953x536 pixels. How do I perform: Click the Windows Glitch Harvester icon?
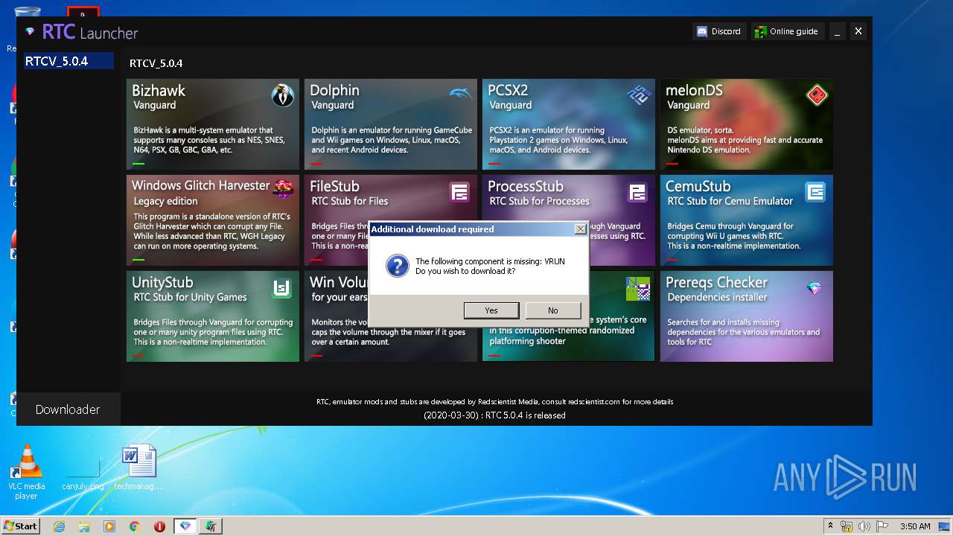pos(283,189)
